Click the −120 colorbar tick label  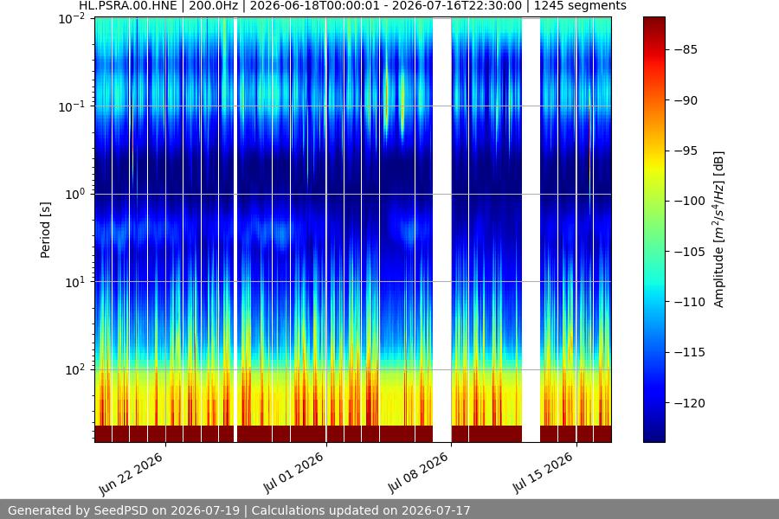point(690,403)
